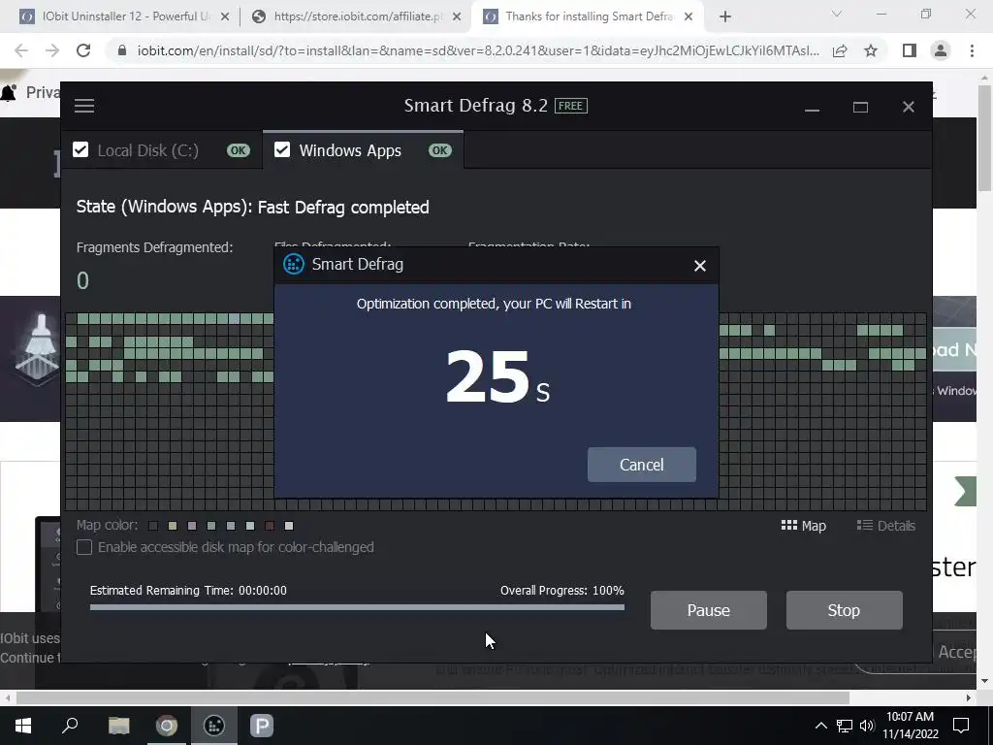Cancel the PC restart countdown
Screen dimensions: 993x745
click(642, 465)
